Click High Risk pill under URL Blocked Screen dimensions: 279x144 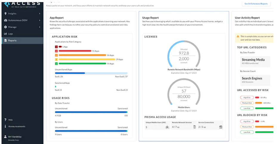coord(247,121)
